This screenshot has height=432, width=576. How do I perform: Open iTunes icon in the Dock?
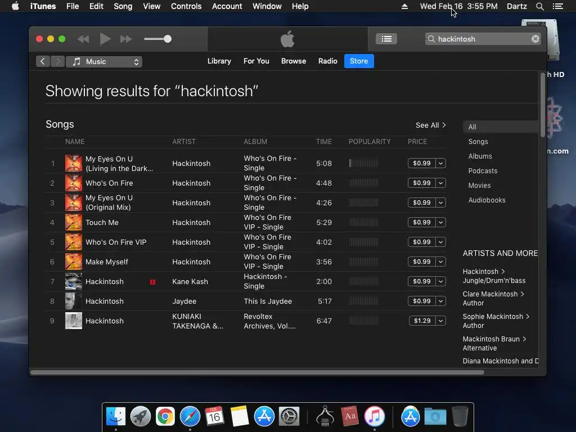tap(374, 416)
